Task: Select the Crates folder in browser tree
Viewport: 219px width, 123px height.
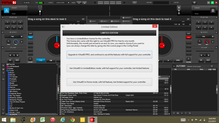Action: point(10,69)
